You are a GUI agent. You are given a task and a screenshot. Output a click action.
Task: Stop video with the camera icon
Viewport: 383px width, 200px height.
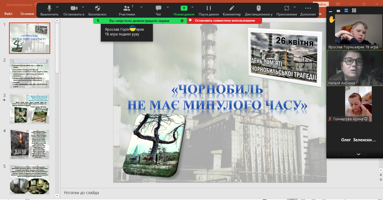(74, 10)
